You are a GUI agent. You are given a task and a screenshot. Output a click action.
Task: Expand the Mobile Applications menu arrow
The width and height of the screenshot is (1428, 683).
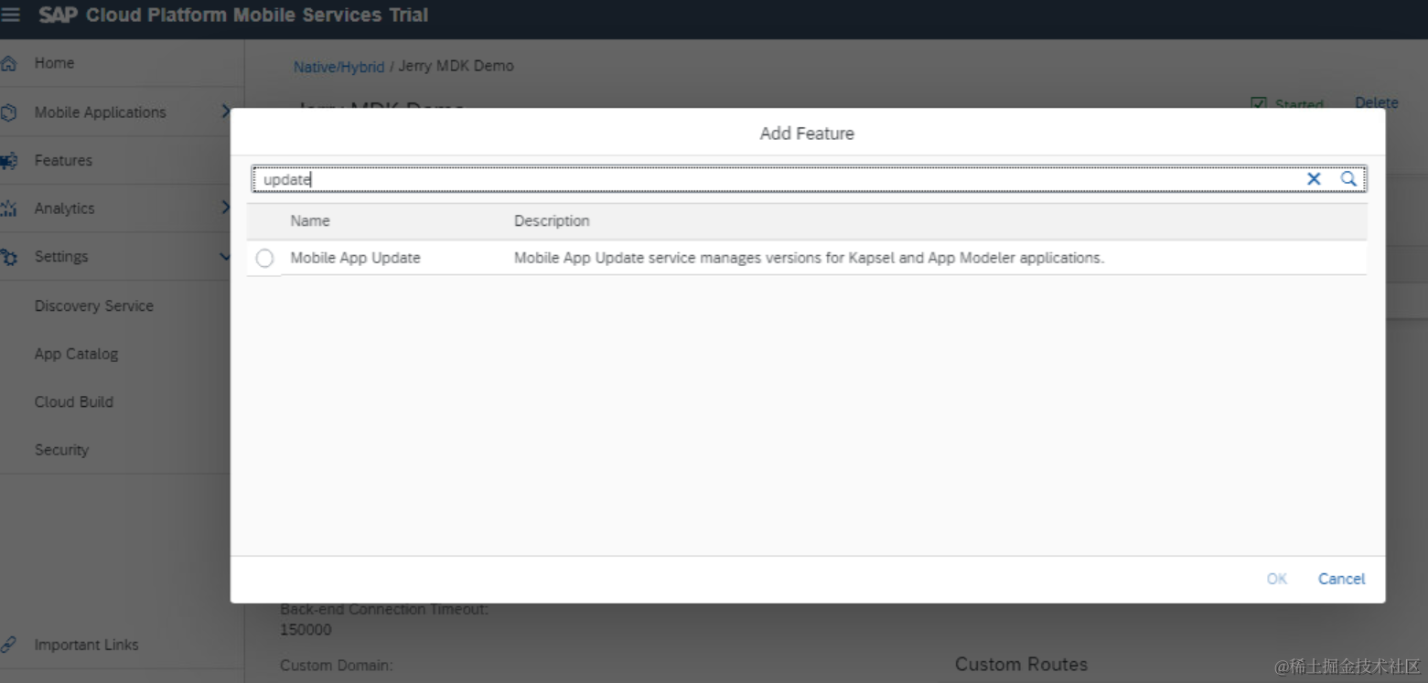pyautogui.click(x=225, y=112)
